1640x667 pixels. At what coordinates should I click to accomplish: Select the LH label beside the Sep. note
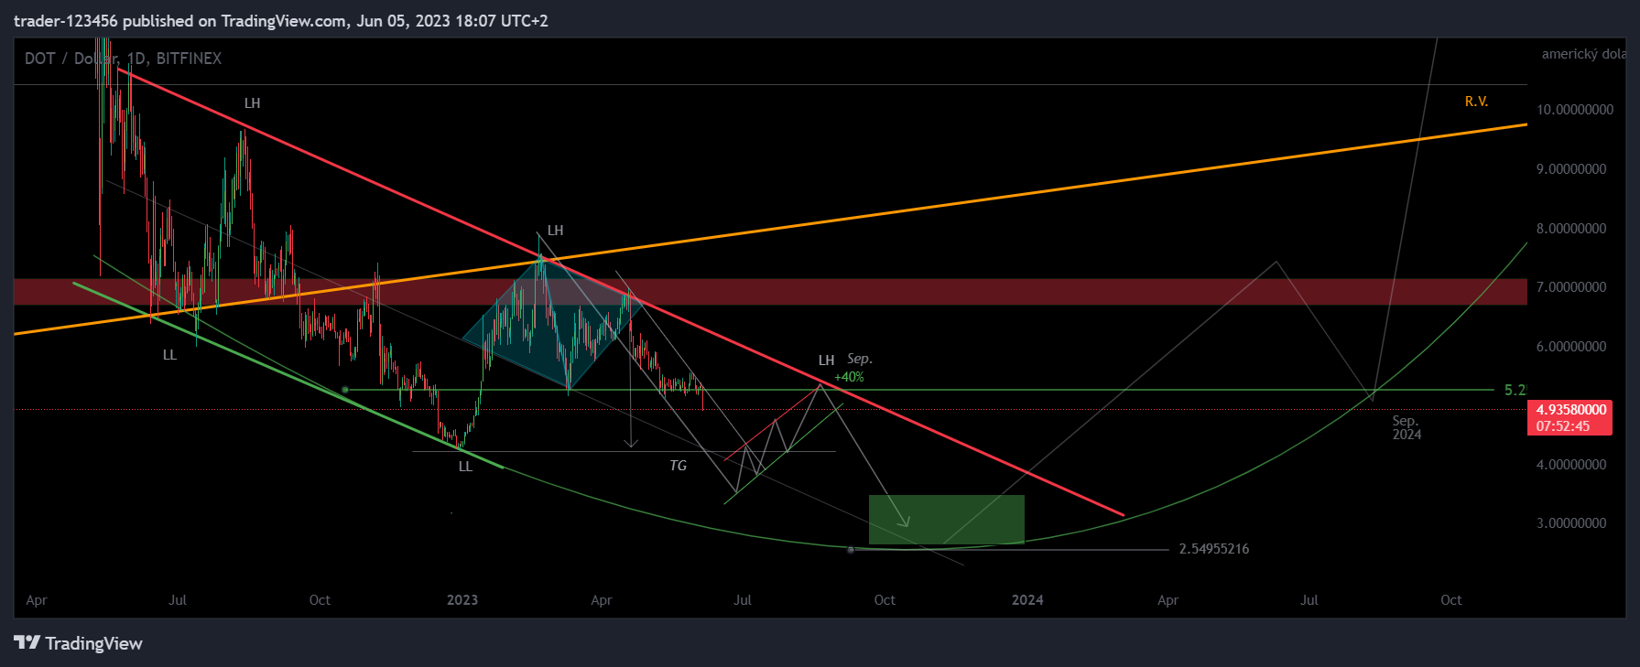[826, 360]
